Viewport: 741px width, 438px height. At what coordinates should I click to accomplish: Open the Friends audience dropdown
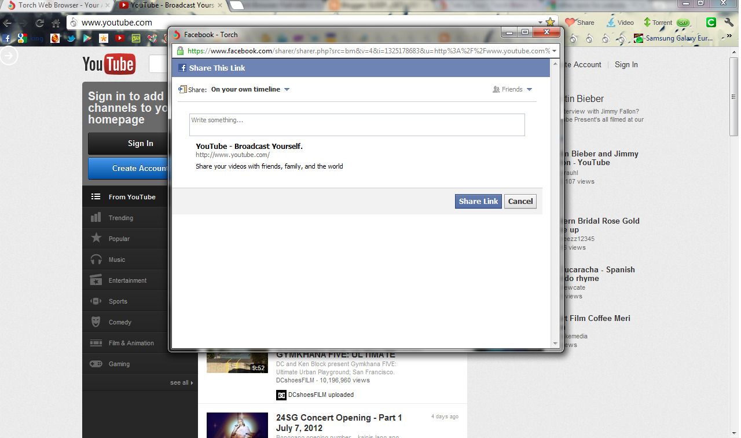(x=512, y=89)
